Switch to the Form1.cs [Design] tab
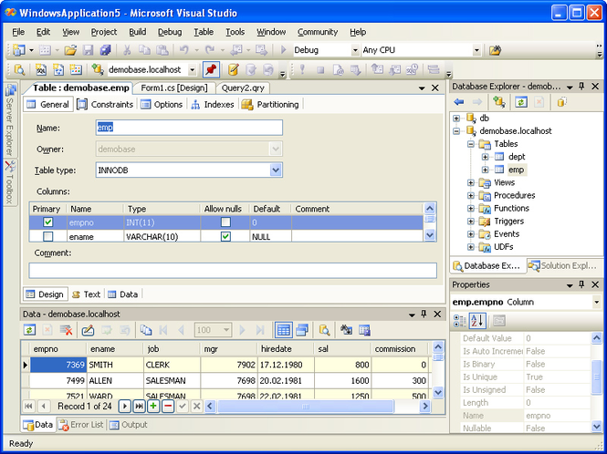The width and height of the screenshot is (607, 454). (x=174, y=88)
